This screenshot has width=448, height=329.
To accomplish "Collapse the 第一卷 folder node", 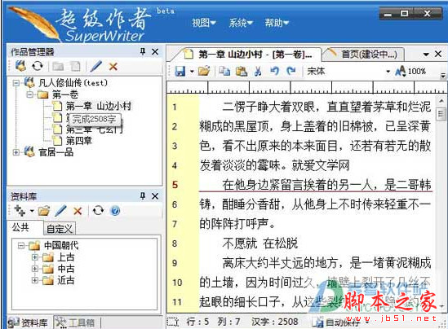I will coord(29,94).
